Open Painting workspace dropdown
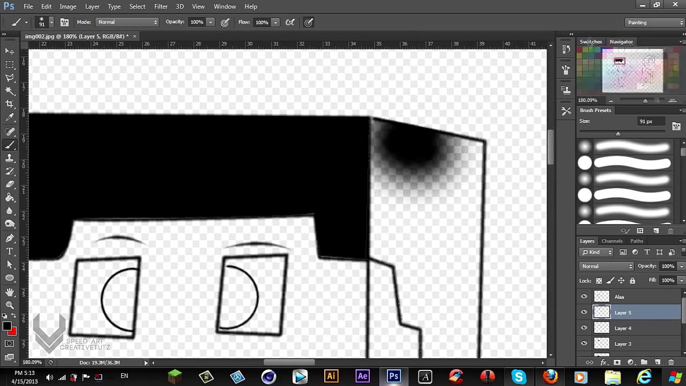This screenshot has height=386, width=686. (655, 23)
